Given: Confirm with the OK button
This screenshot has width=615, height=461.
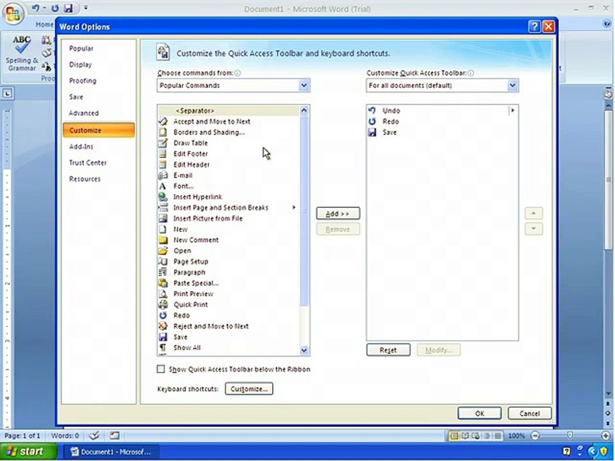Looking at the screenshot, I should pos(480,413).
